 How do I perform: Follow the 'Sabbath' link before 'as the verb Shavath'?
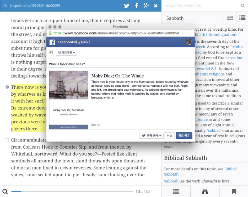point(171,181)
